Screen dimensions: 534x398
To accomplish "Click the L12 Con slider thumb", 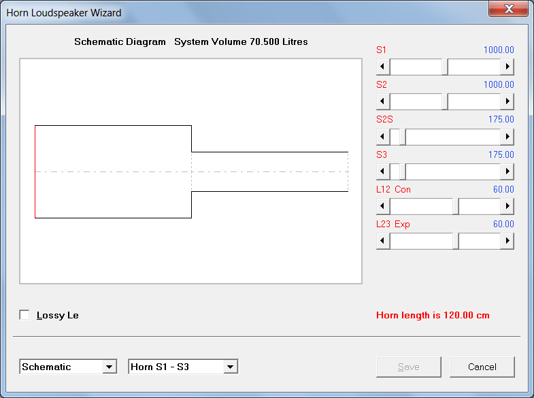I will (456, 206).
